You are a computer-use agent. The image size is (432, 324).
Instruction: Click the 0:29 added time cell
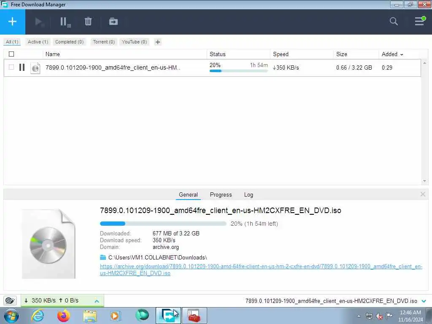387,67
